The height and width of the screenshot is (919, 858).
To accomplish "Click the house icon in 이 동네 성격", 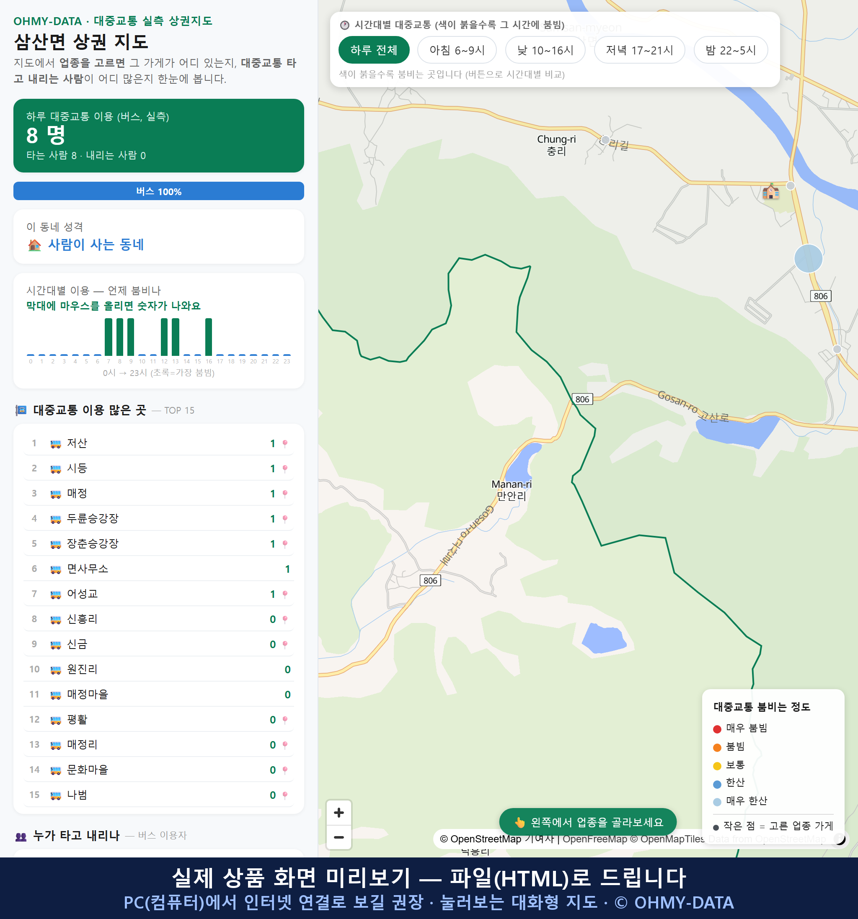I will (34, 245).
